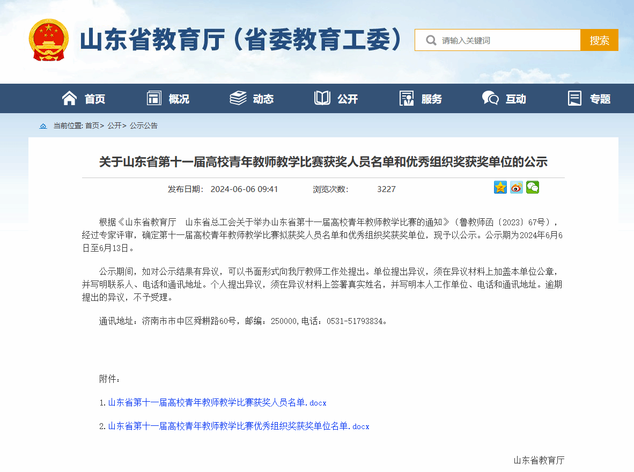Click the document icon for 专题
The height and width of the screenshot is (472, 634).
pos(574,98)
